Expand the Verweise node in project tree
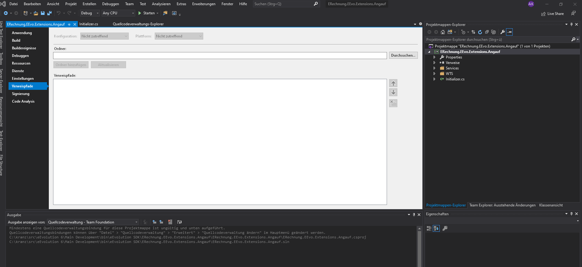This screenshot has height=267, width=582. click(x=434, y=63)
